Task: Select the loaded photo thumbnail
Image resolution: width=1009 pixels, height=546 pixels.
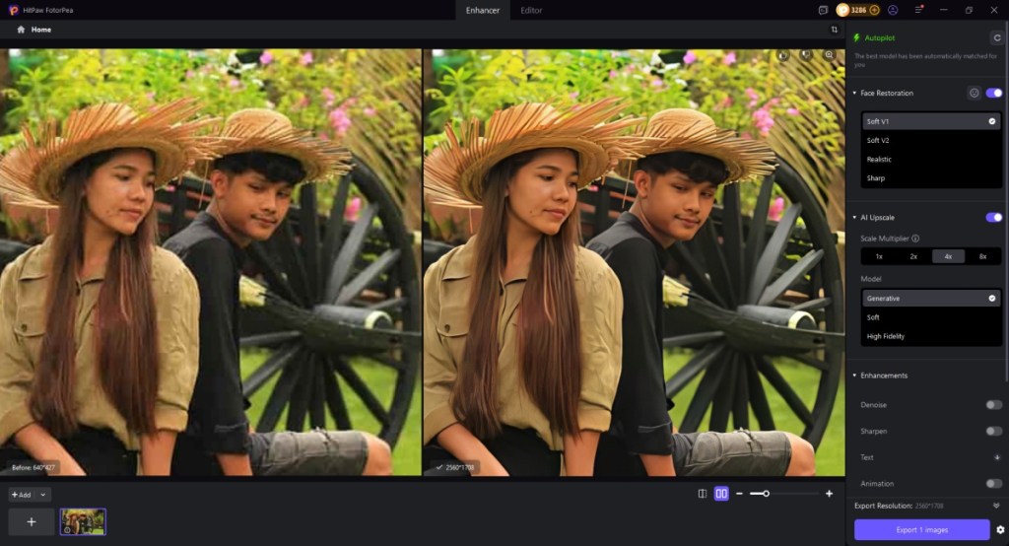Action: pos(83,522)
